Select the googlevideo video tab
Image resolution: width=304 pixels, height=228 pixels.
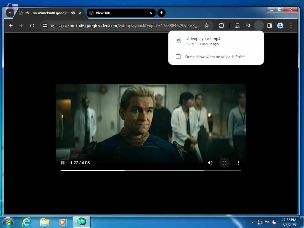point(47,13)
